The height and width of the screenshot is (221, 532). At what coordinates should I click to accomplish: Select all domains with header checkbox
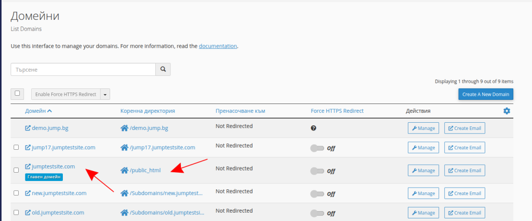pyautogui.click(x=17, y=94)
